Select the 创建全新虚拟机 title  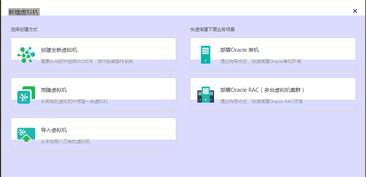click(x=59, y=50)
